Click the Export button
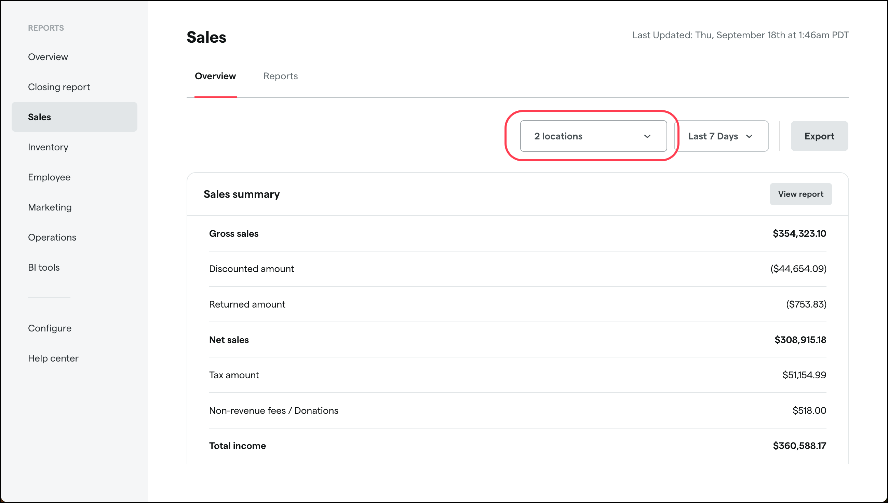The height and width of the screenshot is (503, 888). pos(819,136)
